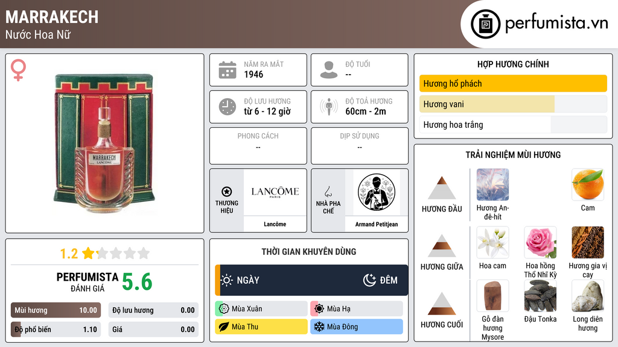Click the Hương giữa pyramid icon
618x347 pixels.
442,246
